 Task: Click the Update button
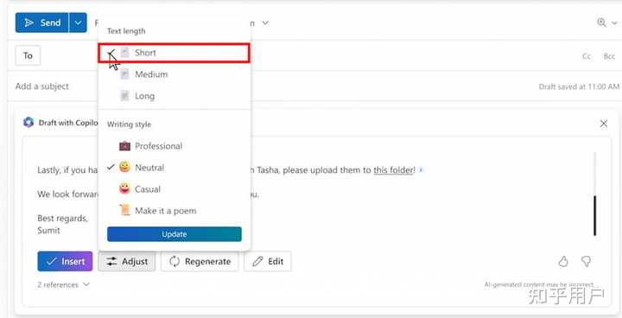tap(175, 234)
